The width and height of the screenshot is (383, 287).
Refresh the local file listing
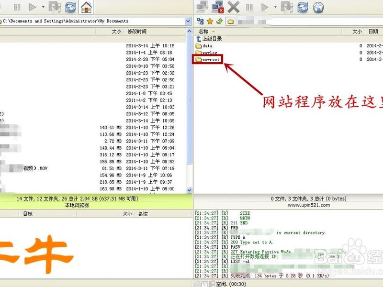point(70,7)
